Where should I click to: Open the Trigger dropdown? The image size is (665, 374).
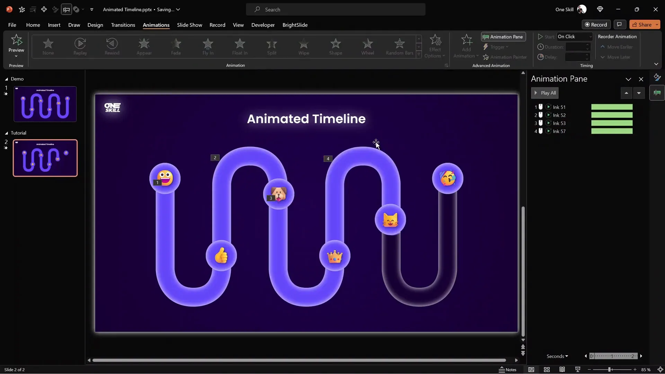[496, 47]
